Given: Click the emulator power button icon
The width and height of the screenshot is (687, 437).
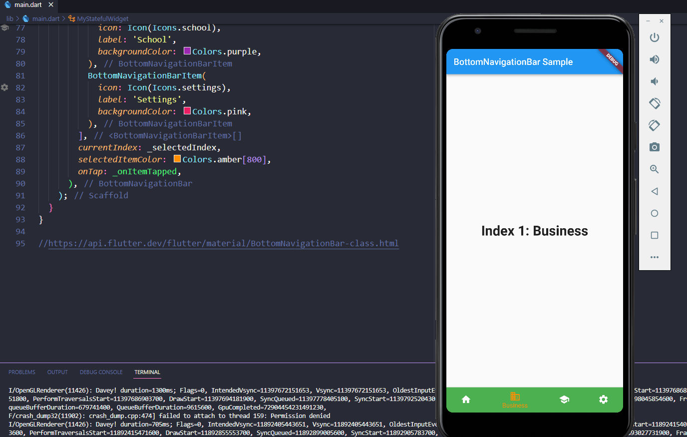Looking at the screenshot, I should pyautogui.click(x=655, y=37).
